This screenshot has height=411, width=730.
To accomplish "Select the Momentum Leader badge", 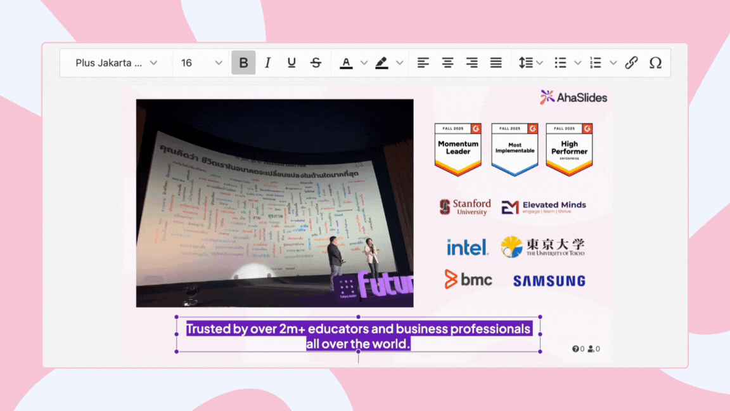I will tap(458, 150).
